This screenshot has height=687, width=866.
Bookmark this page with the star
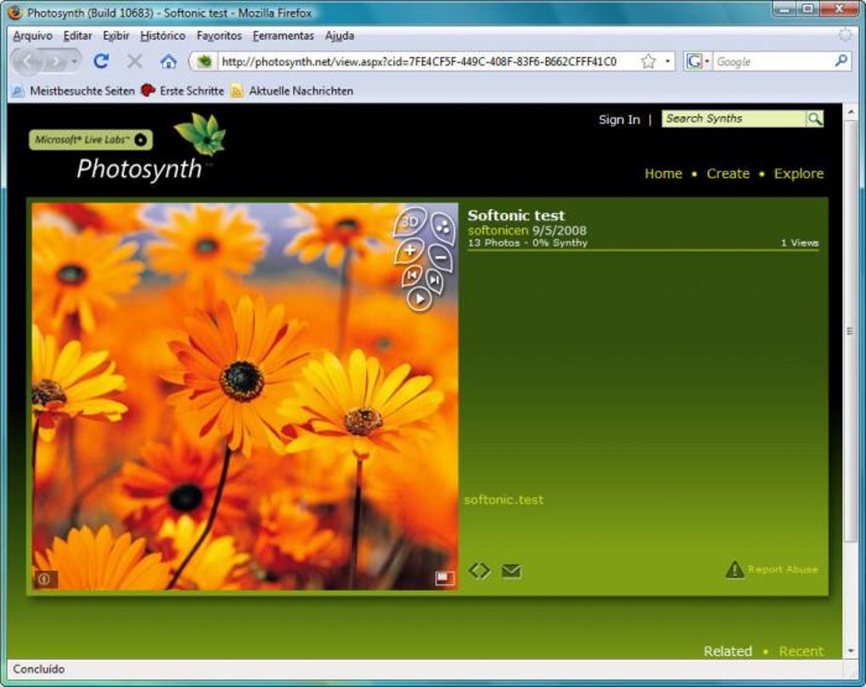(649, 61)
